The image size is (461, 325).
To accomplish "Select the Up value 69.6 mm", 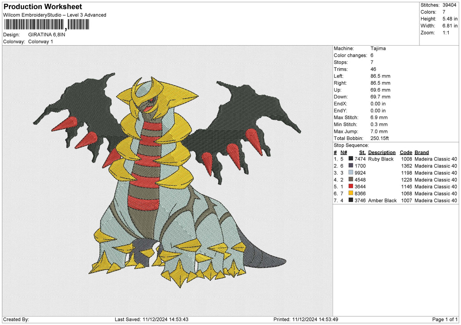I will 380,90.
